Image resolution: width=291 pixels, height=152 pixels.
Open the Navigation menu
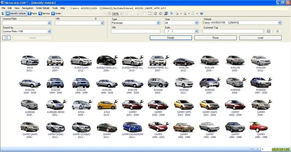[27, 8]
